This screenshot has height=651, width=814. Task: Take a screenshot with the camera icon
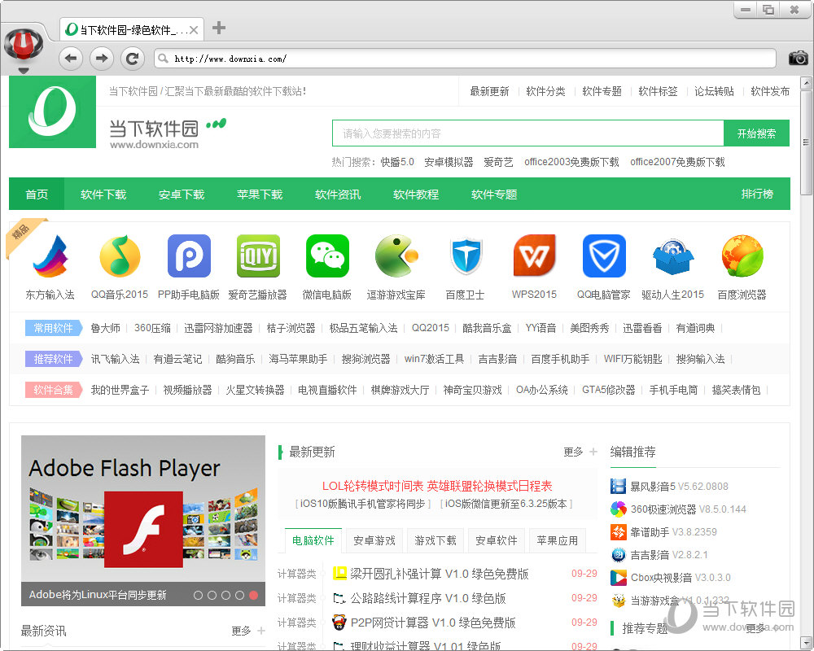click(x=799, y=58)
